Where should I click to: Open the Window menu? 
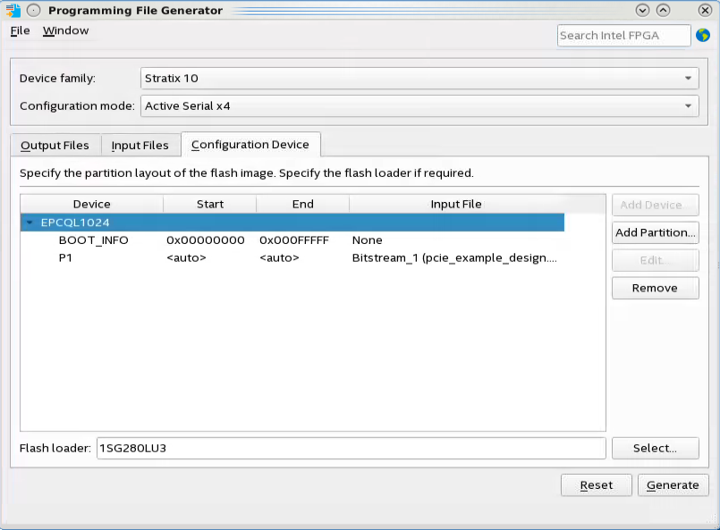pyautogui.click(x=65, y=30)
